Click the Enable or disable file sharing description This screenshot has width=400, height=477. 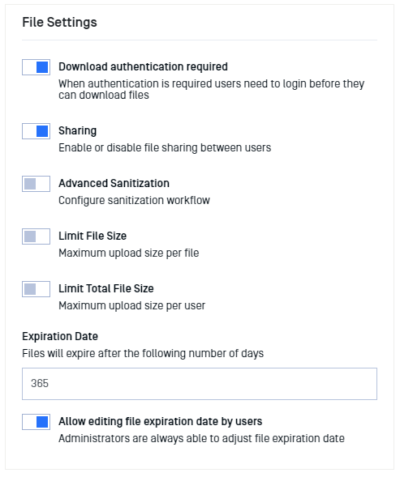(x=165, y=148)
